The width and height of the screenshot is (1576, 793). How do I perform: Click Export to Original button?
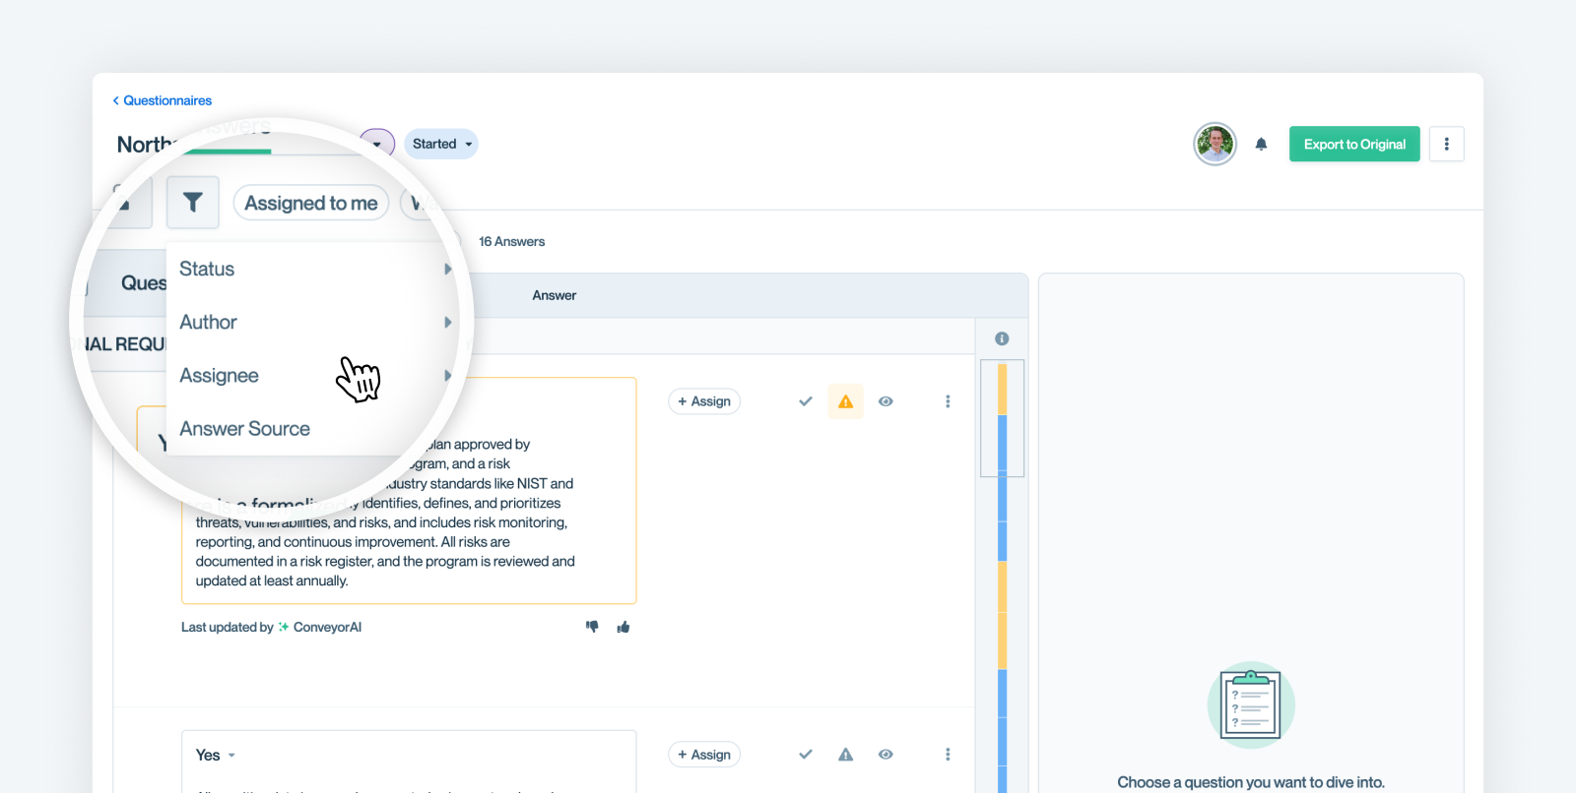pos(1354,144)
